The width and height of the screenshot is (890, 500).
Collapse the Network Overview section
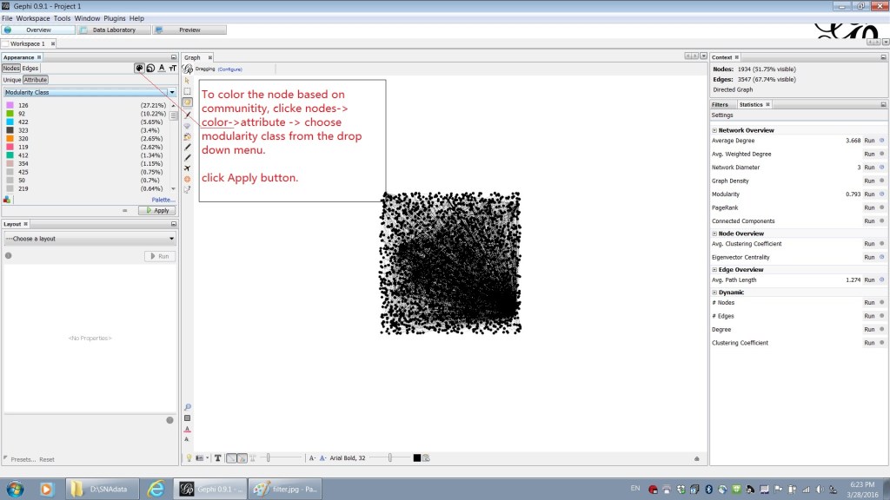pos(714,130)
